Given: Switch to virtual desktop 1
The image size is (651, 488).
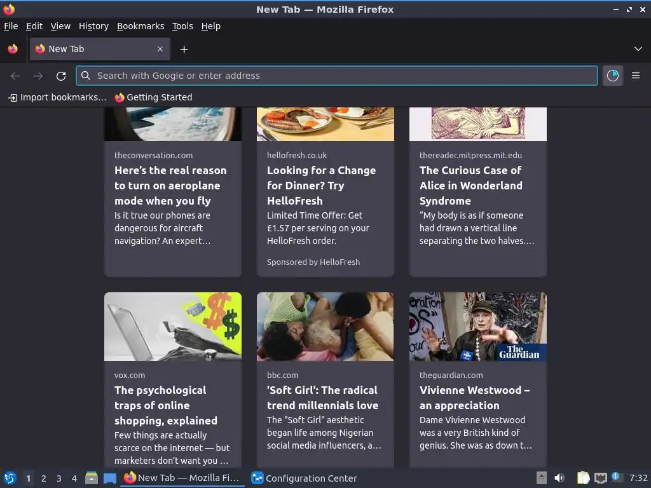Looking at the screenshot, I should tap(28, 478).
